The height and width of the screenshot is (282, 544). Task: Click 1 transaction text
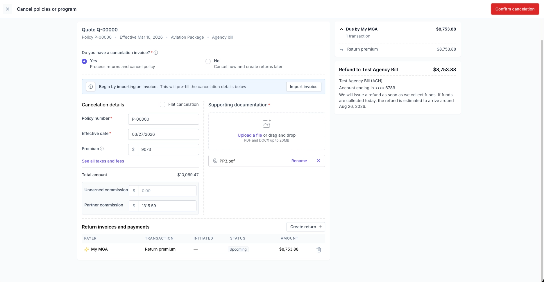358,36
